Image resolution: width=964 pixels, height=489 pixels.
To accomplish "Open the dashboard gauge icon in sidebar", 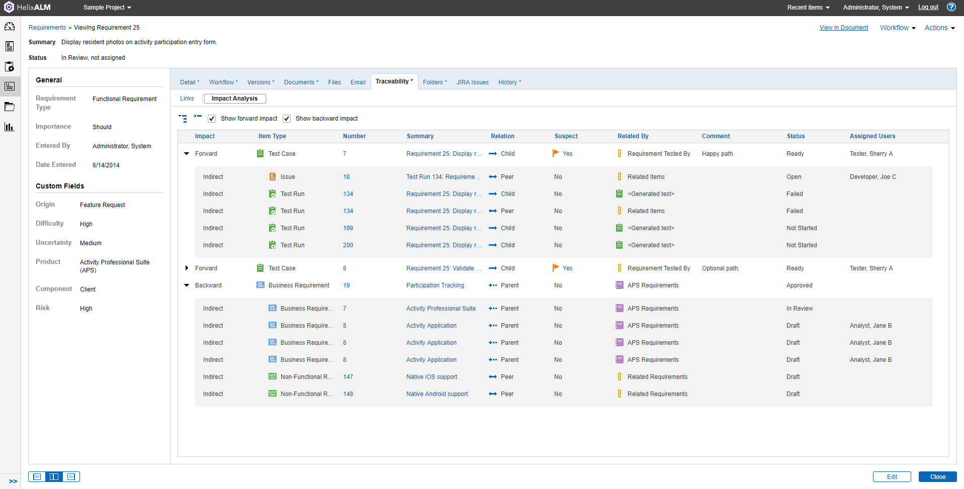I will [10, 26].
